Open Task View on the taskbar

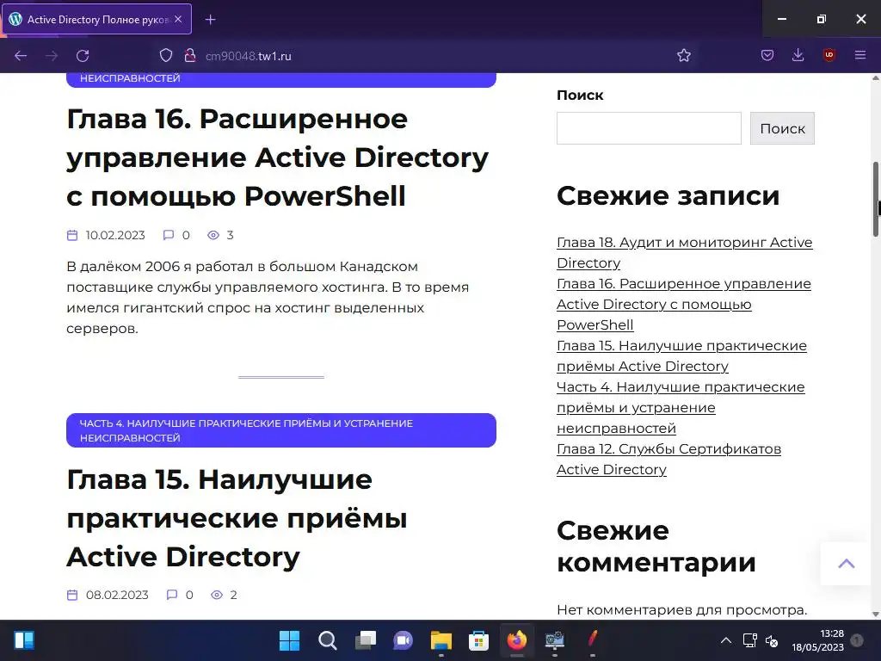(365, 640)
